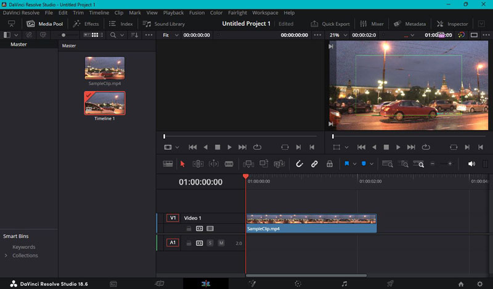This screenshot has width=493, height=289.
Task: Activate the Trim edit mode tool
Action: (198, 164)
